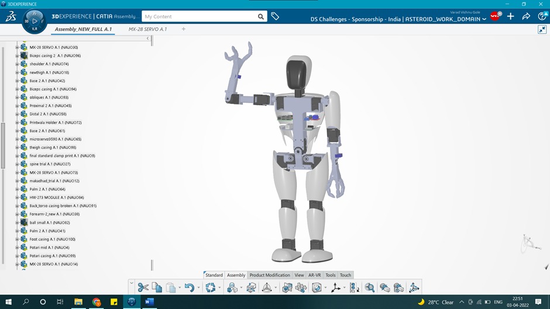550x309 pixels.
Task: Click the Cut scissors icon in toolbar
Action: pos(143,287)
